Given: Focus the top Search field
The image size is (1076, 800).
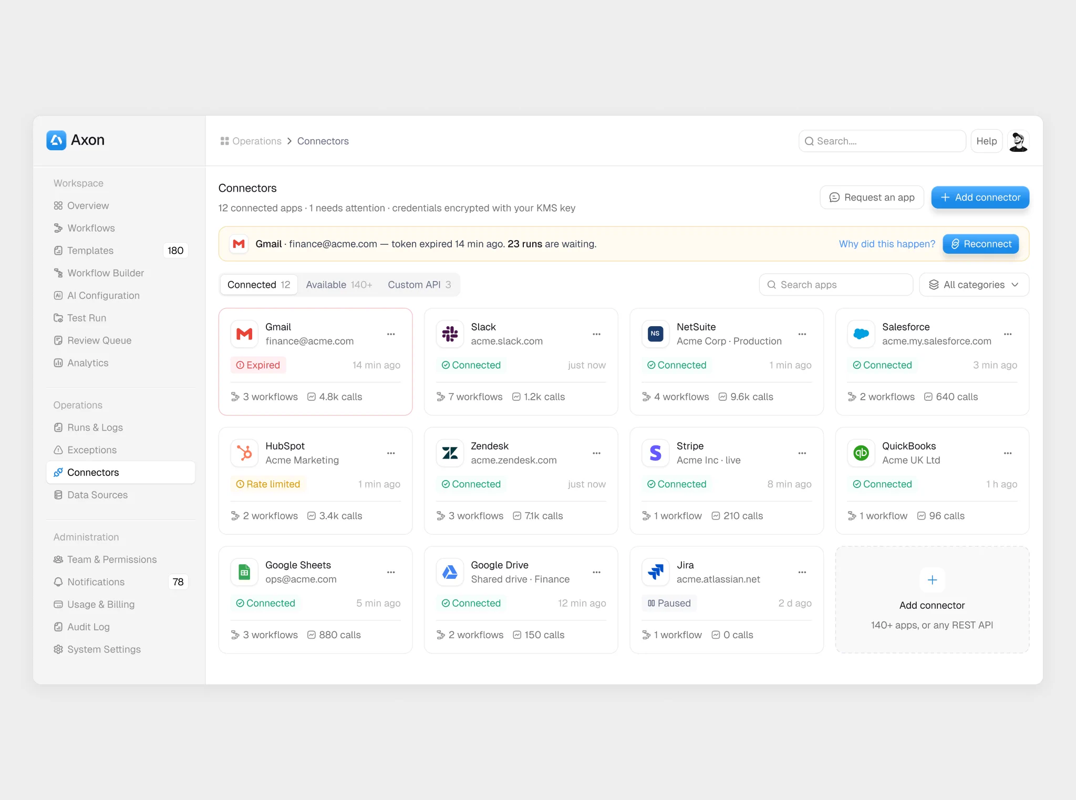Looking at the screenshot, I should [x=882, y=141].
